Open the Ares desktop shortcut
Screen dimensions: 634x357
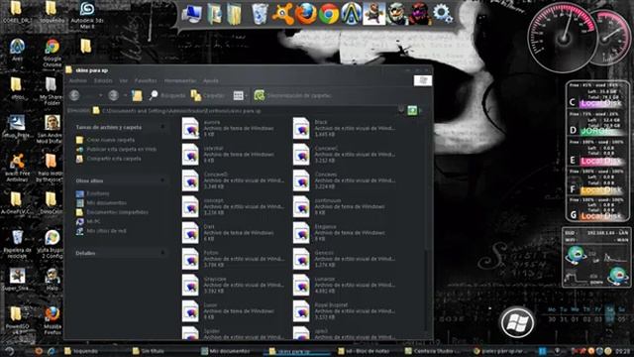coord(17,51)
